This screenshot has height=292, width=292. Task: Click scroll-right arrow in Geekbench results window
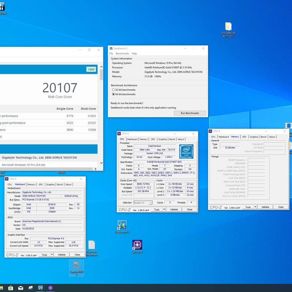click(x=95, y=169)
